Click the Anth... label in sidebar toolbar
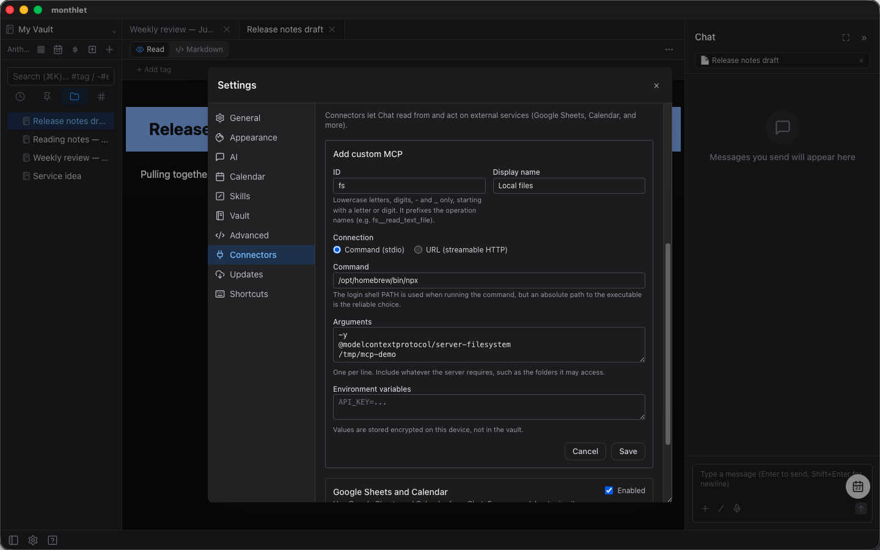Screen dimensions: 880x550 tap(18, 50)
